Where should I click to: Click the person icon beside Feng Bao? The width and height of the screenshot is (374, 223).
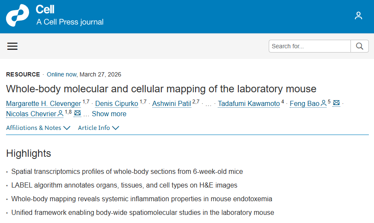point(324,103)
